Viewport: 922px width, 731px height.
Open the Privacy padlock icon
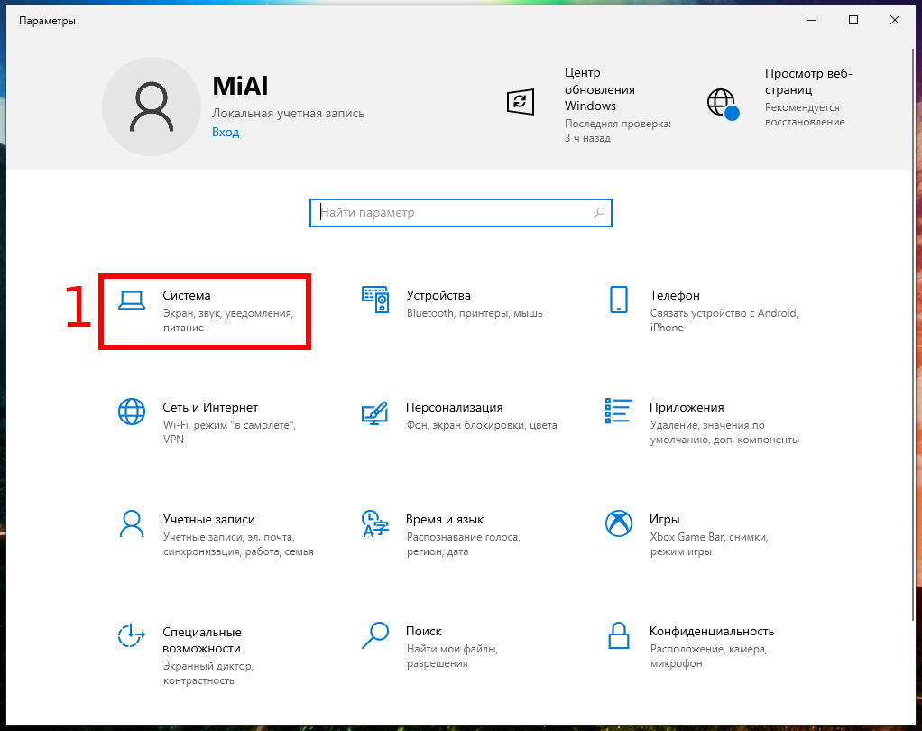pos(619,635)
